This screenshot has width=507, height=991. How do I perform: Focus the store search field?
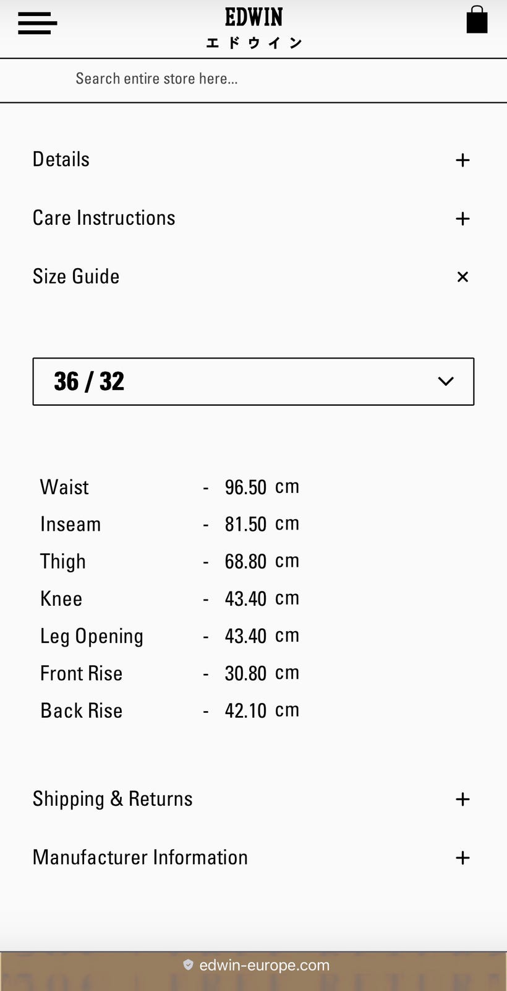pyautogui.click(x=253, y=79)
